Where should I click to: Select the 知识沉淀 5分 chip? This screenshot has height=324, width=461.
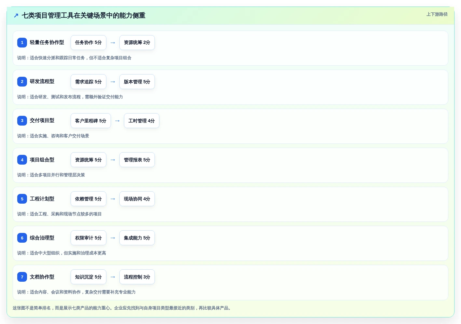88,277
